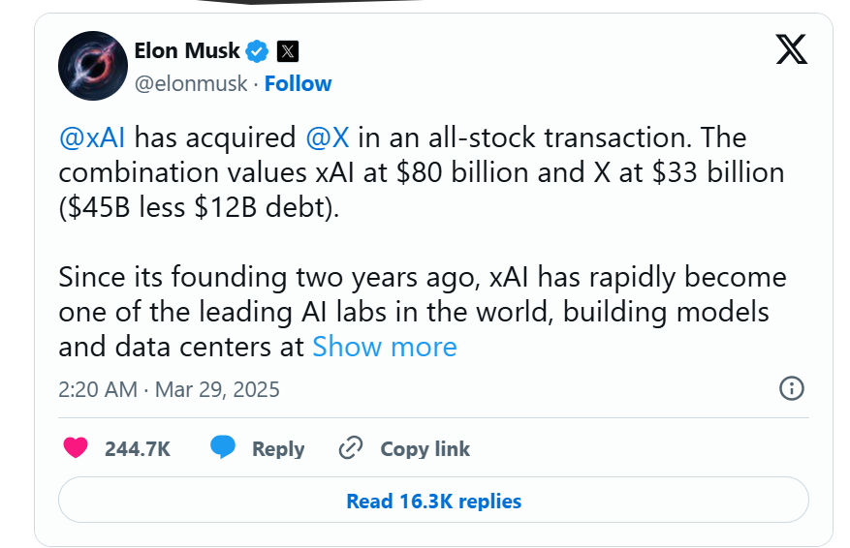Open the @xAI mention
This screenshot has height=548, width=850.
point(92,137)
